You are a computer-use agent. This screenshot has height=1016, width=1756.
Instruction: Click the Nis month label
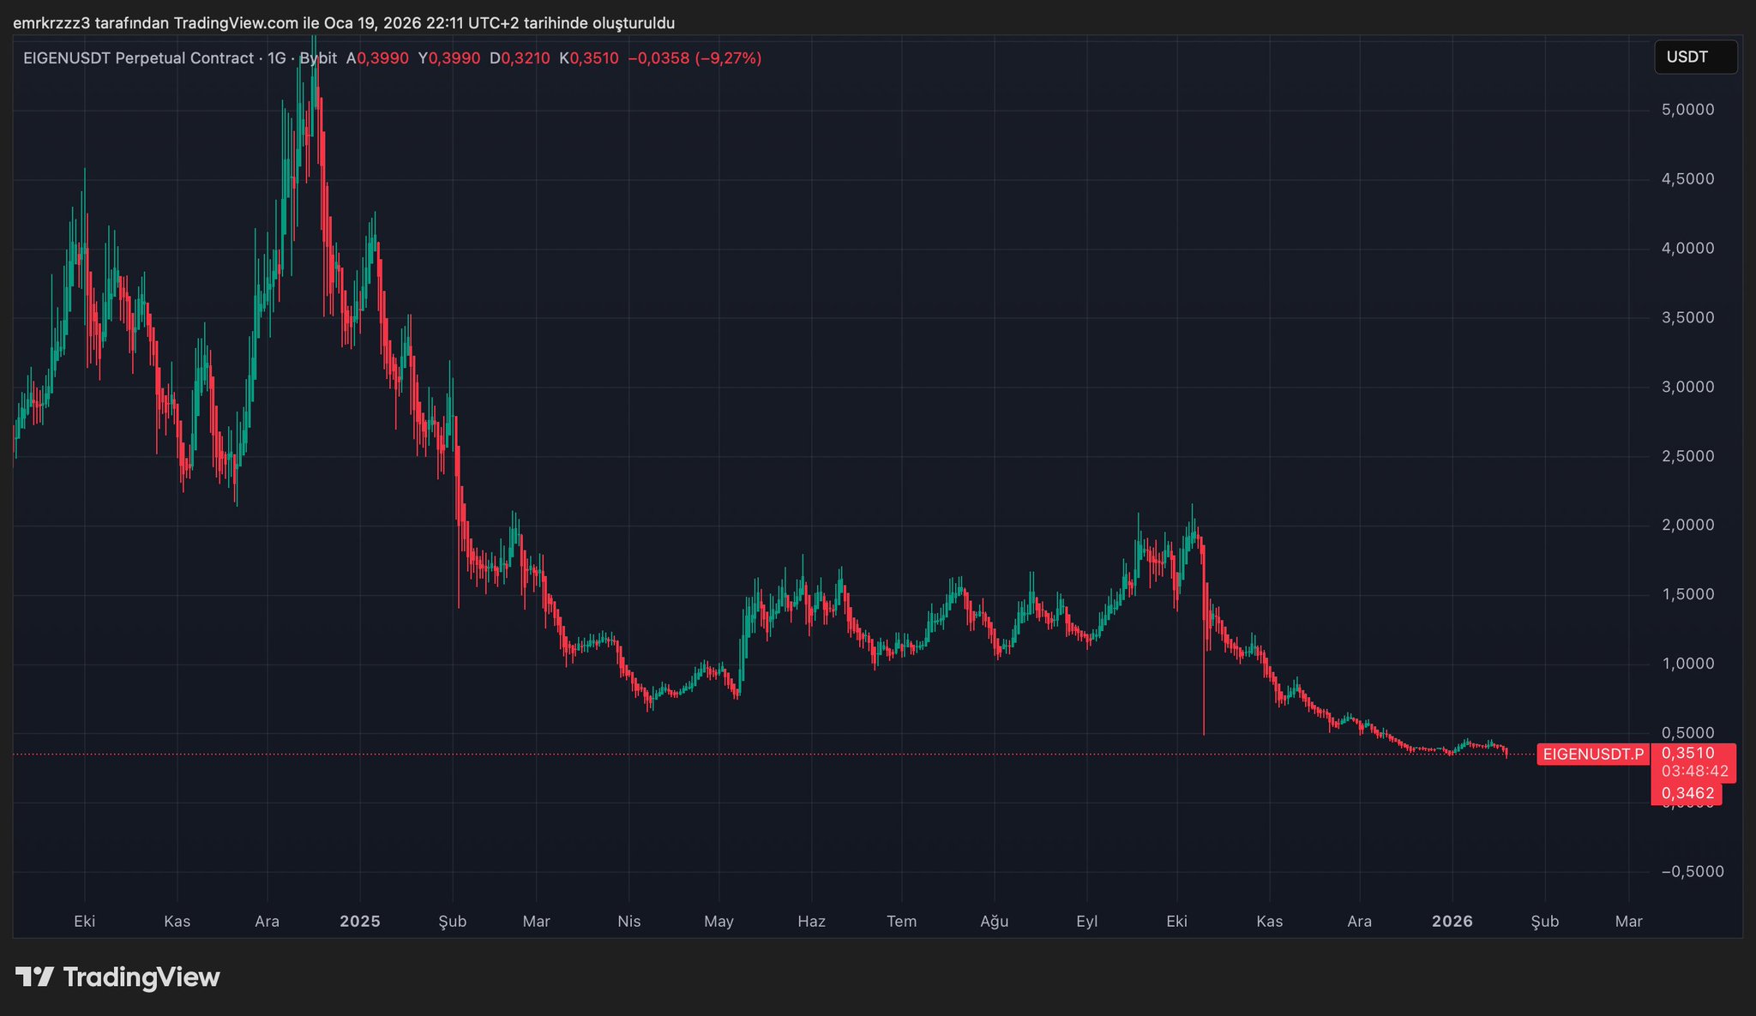click(x=629, y=921)
